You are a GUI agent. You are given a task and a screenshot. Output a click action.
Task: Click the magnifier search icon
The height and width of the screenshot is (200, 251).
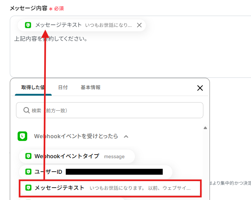[27, 110]
